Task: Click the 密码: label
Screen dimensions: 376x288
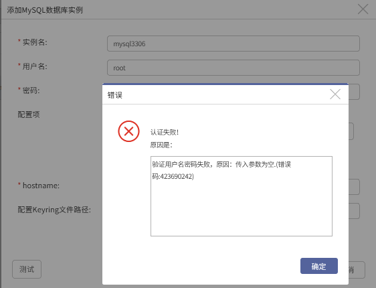Action: [x=31, y=90]
